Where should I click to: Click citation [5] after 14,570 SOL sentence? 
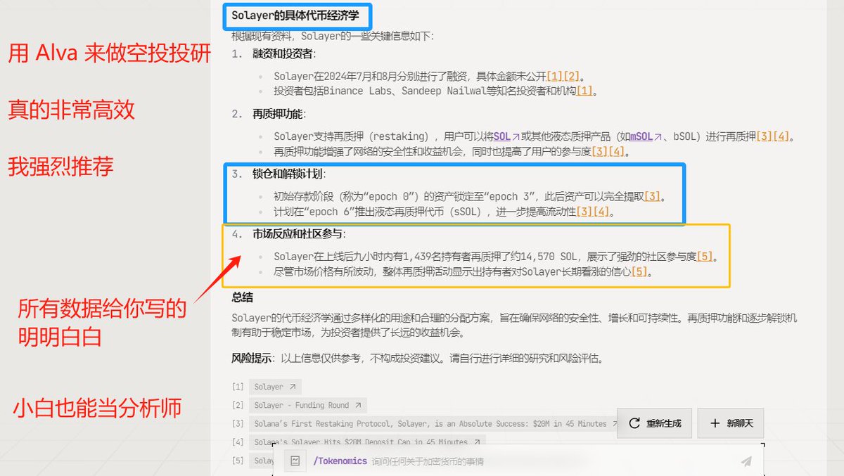pyautogui.click(x=705, y=257)
